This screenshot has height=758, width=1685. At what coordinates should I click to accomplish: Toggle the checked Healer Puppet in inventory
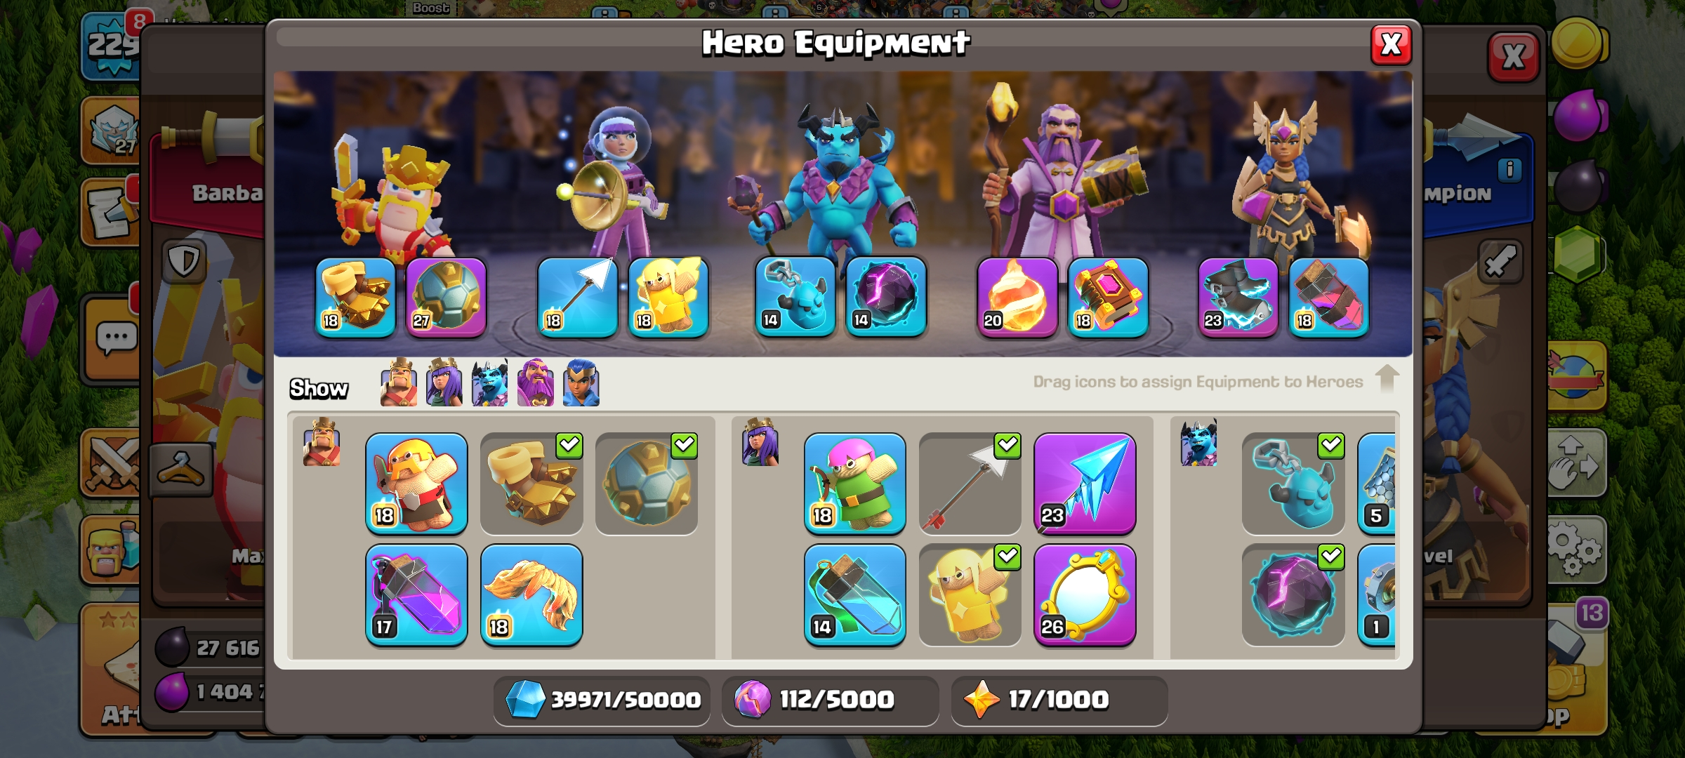pos(970,594)
